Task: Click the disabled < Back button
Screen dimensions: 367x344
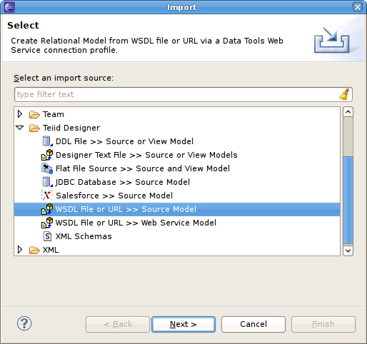Action: click(118, 324)
